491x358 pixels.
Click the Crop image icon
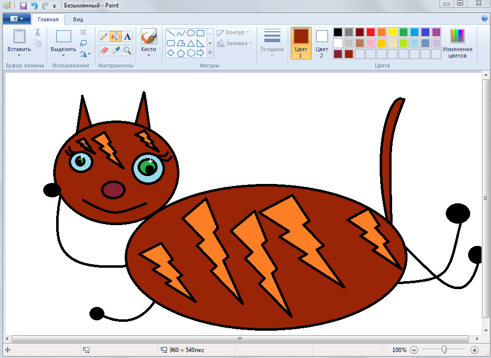point(83,32)
